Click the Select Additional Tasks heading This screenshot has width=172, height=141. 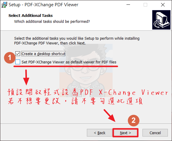(31, 15)
